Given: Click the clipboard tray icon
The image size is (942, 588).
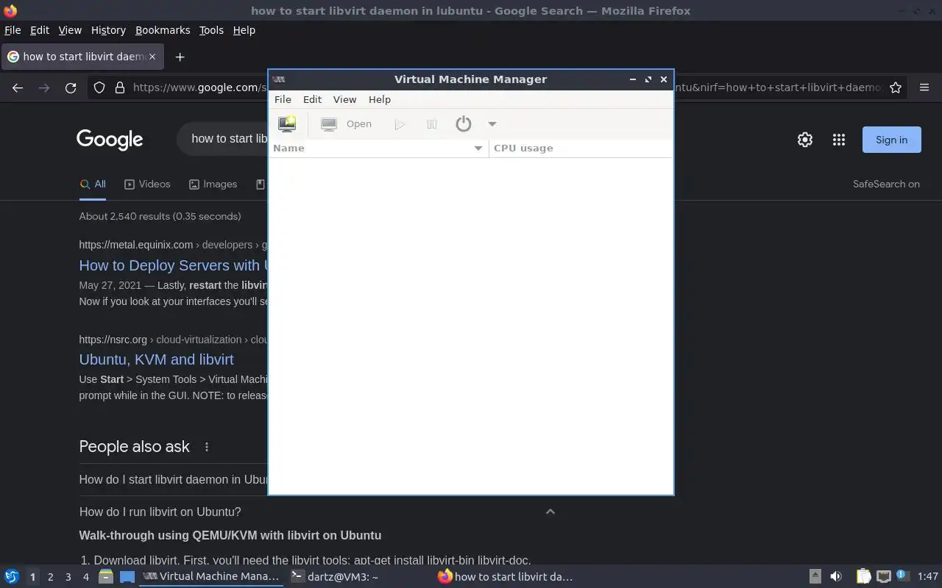Looking at the screenshot, I should coord(863,577).
